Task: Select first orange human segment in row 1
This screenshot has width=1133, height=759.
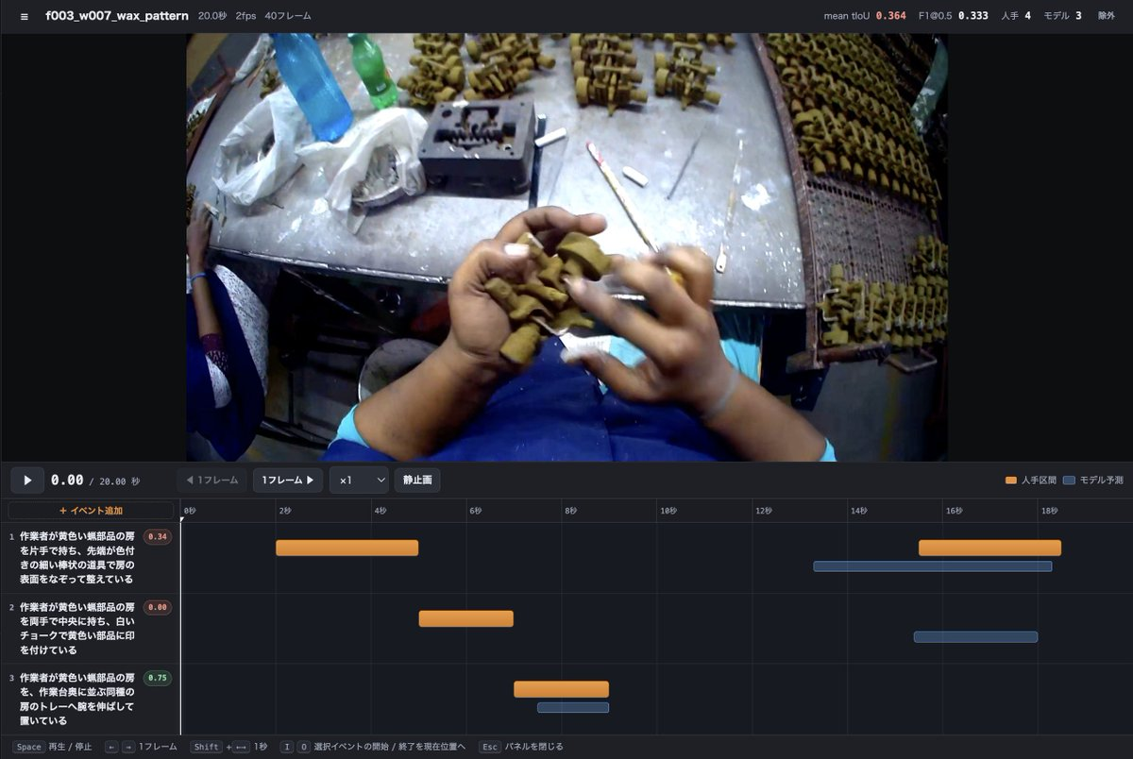Action: point(347,548)
